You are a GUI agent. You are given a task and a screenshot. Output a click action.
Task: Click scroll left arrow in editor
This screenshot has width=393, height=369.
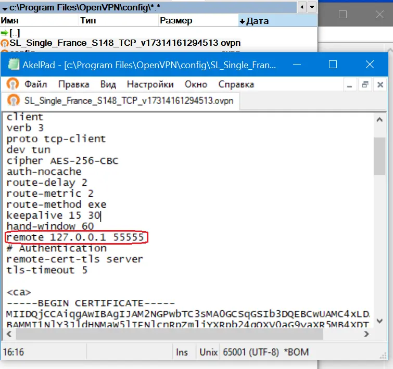tap(9, 334)
